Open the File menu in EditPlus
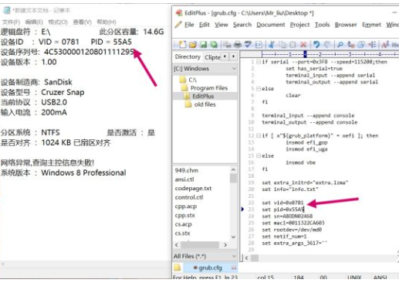This screenshot has height=283, width=399. pyautogui.click(x=189, y=25)
